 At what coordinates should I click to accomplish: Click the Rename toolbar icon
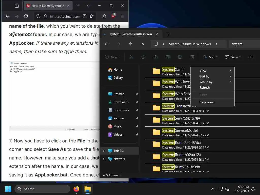[168, 57]
